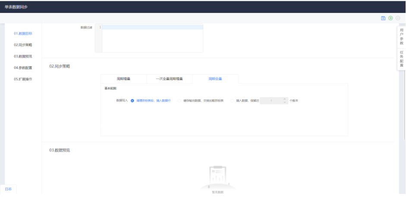Go to 01.数据目标 in the sidebar

click(23, 33)
